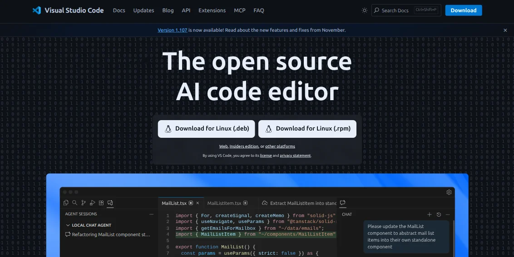Click Download for Linux (.rpm)

(307, 129)
